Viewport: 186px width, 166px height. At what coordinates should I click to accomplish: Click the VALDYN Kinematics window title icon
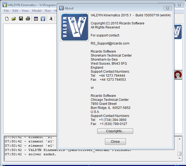pos(5,5)
